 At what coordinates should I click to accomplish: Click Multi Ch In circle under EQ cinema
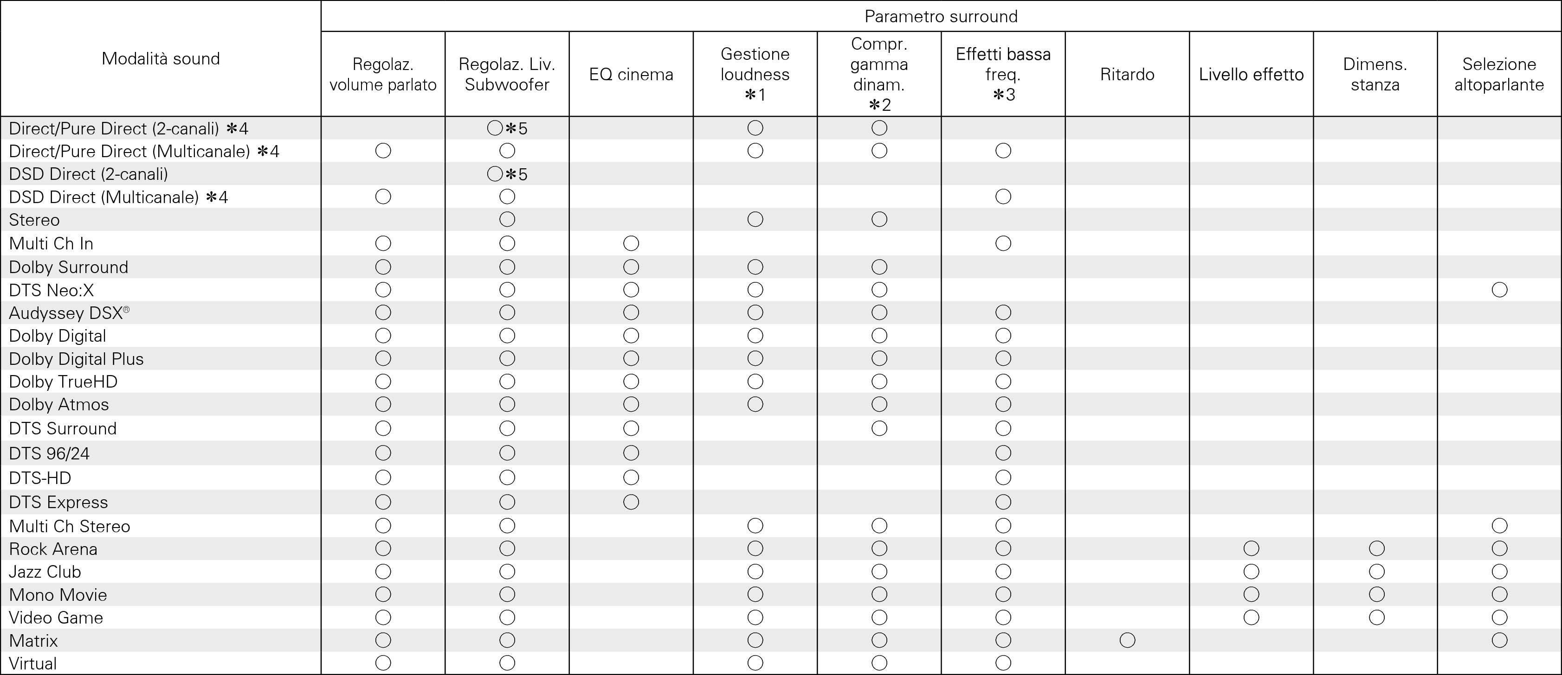pyautogui.click(x=631, y=243)
